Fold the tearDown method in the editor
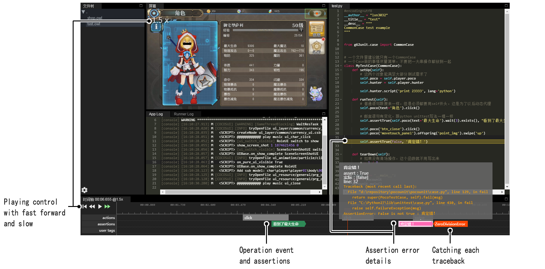Image resolution: width=545 pixels, height=269 pixels. 341,154
